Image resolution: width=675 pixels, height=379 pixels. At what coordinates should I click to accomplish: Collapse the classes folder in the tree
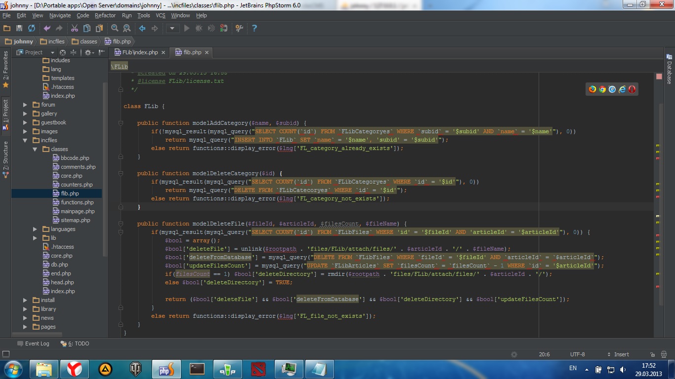(x=35, y=149)
